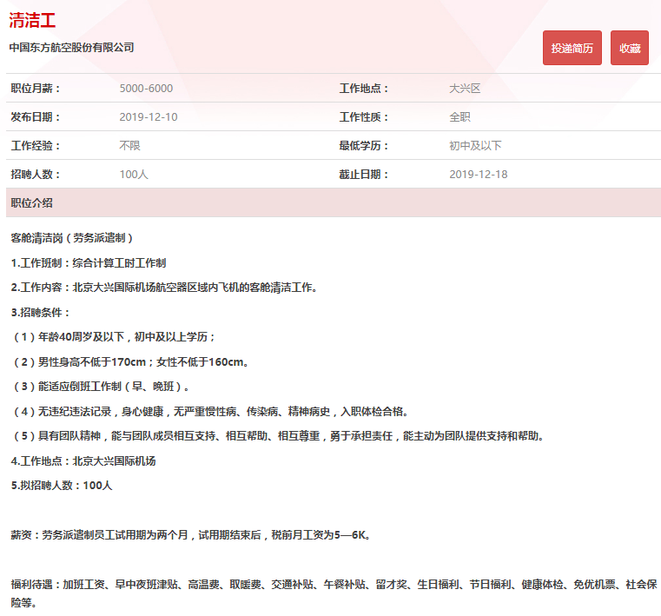Click the 工作地点 label in table
The width and height of the screenshot is (661, 616).
(x=364, y=88)
